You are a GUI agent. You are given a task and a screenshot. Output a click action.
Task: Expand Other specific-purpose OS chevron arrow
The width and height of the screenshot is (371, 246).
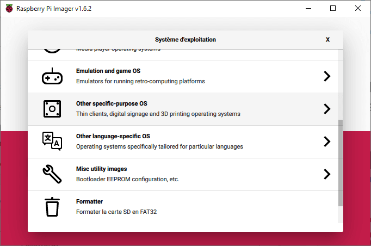pos(327,109)
